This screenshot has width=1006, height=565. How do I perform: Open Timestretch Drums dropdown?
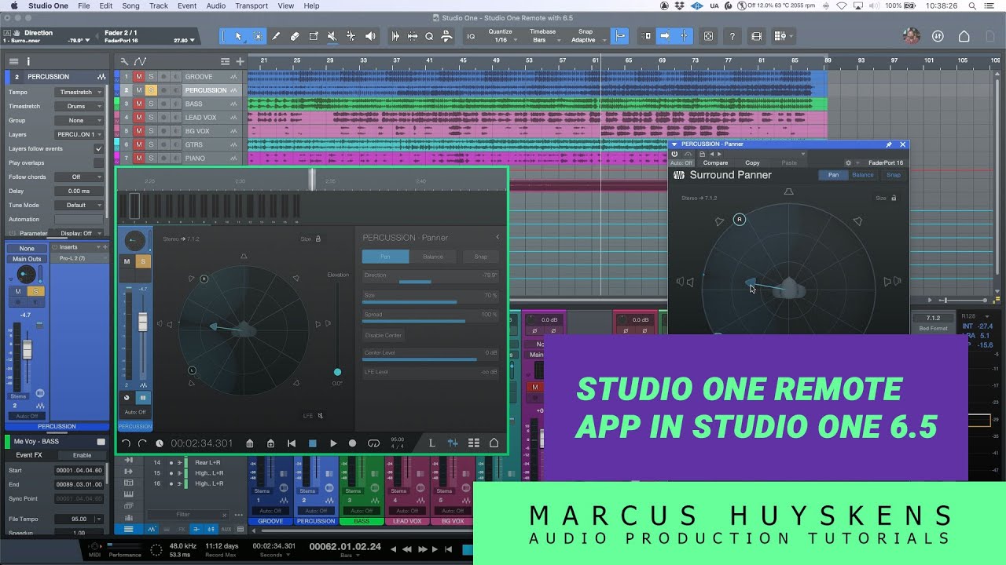tap(79, 106)
